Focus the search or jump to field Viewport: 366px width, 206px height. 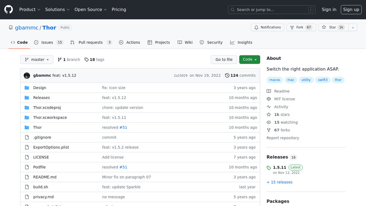click(x=272, y=9)
